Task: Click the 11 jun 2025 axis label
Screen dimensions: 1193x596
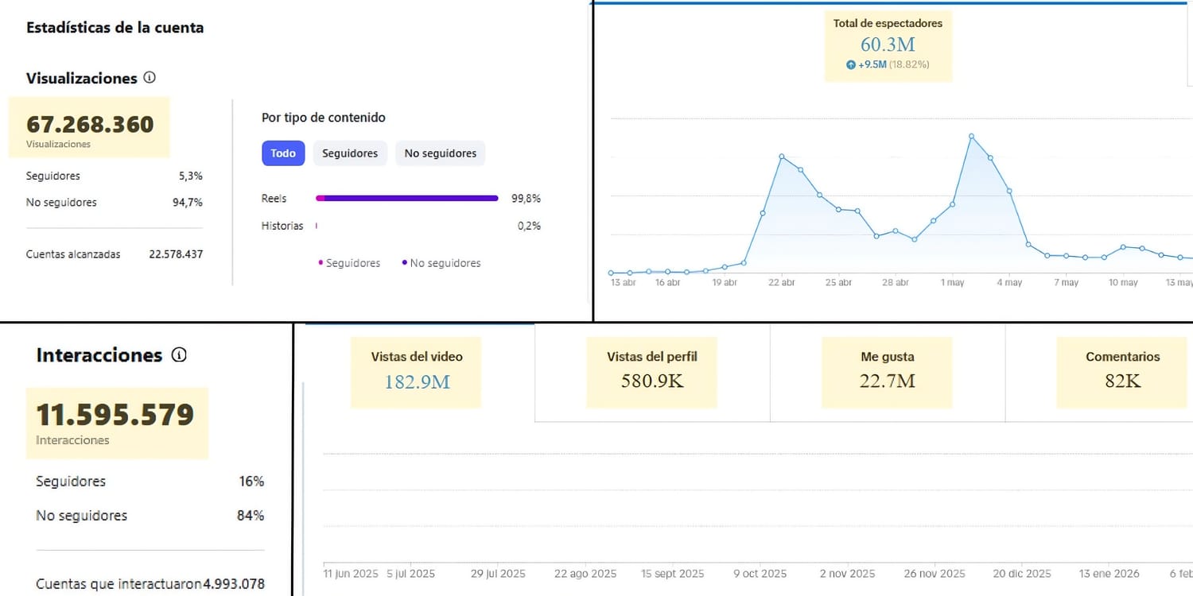Action: [x=351, y=574]
